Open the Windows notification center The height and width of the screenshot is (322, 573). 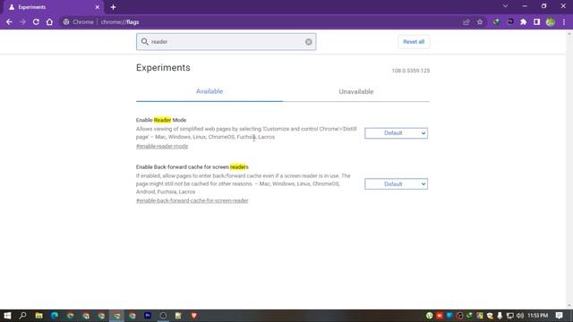pyautogui.click(x=559, y=316)
